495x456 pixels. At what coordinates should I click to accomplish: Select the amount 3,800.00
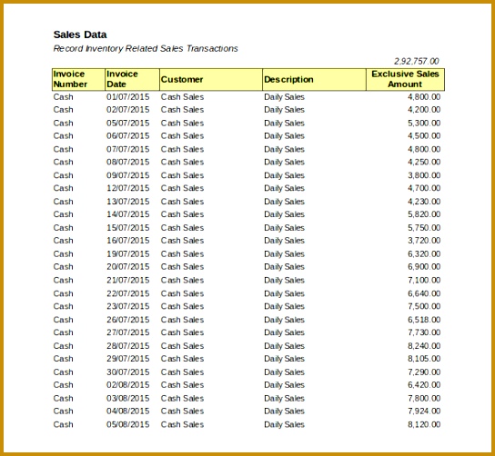click(x=424, y=175)
